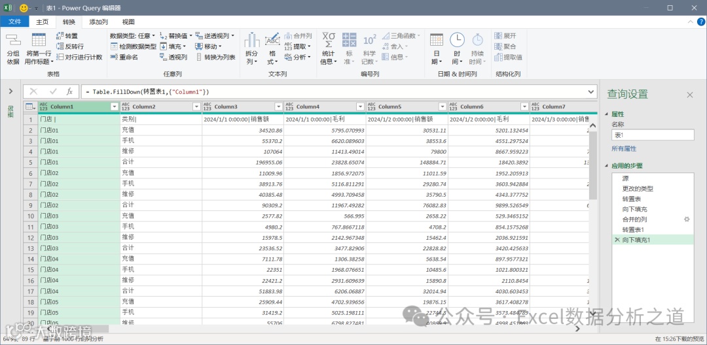Open the File (文件) tab
707x345 pixels.
(x=15, y=22)
